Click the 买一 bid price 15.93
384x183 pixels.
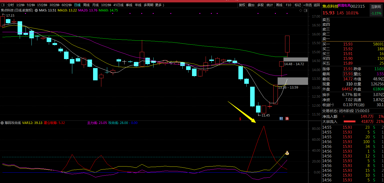[x=348, y=44]
